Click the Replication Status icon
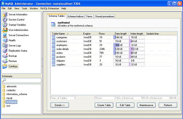 click(x=5, y=51)
